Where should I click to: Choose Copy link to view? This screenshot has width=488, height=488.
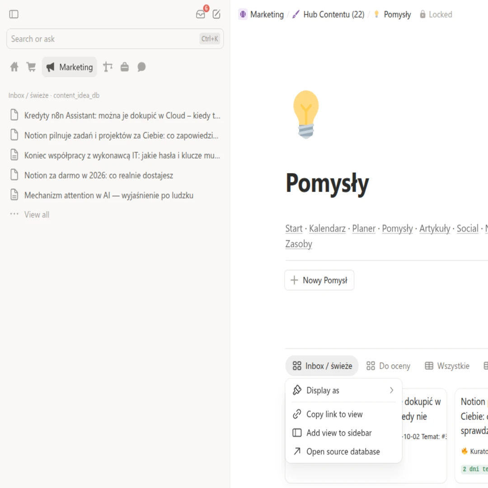point(343,414)
